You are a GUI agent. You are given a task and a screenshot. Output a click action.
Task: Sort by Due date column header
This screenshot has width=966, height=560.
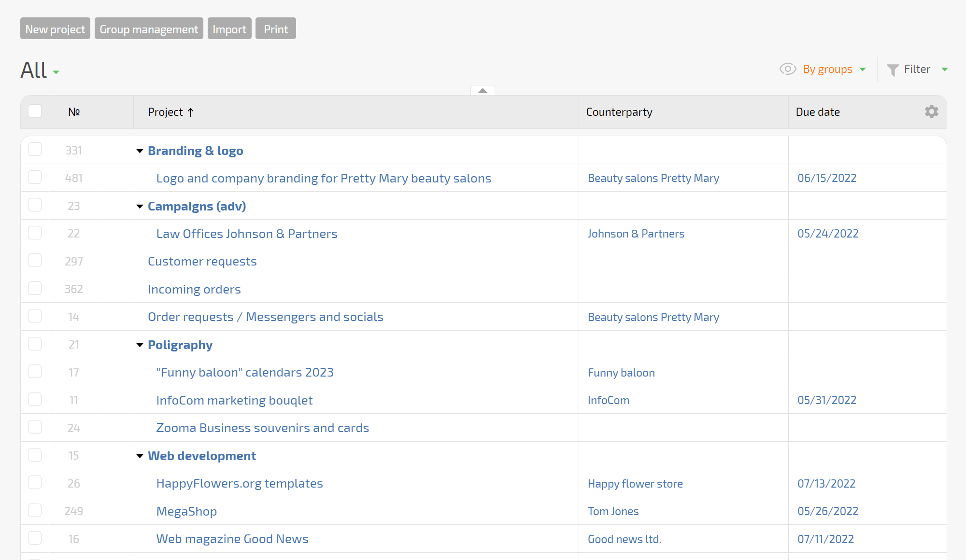tap(817, 112)
